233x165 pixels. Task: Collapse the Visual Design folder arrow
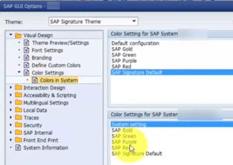(x=11, y=35)
